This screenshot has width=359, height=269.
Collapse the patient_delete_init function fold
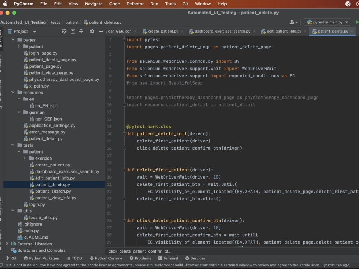(123, 133)
